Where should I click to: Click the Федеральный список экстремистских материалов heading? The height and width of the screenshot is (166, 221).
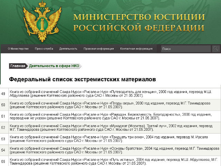point(82,79)
